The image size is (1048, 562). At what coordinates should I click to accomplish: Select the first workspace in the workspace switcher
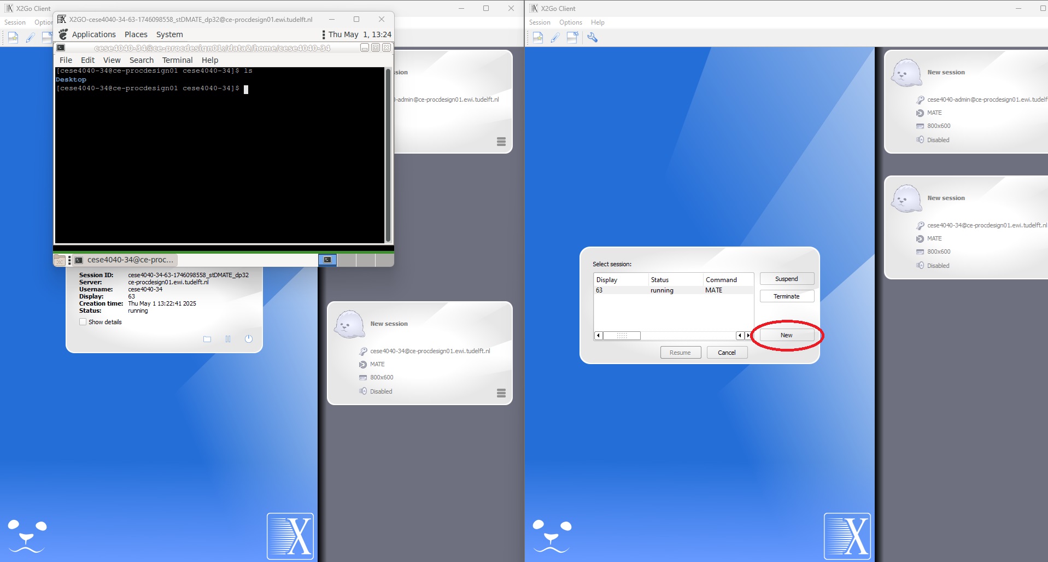327,260
